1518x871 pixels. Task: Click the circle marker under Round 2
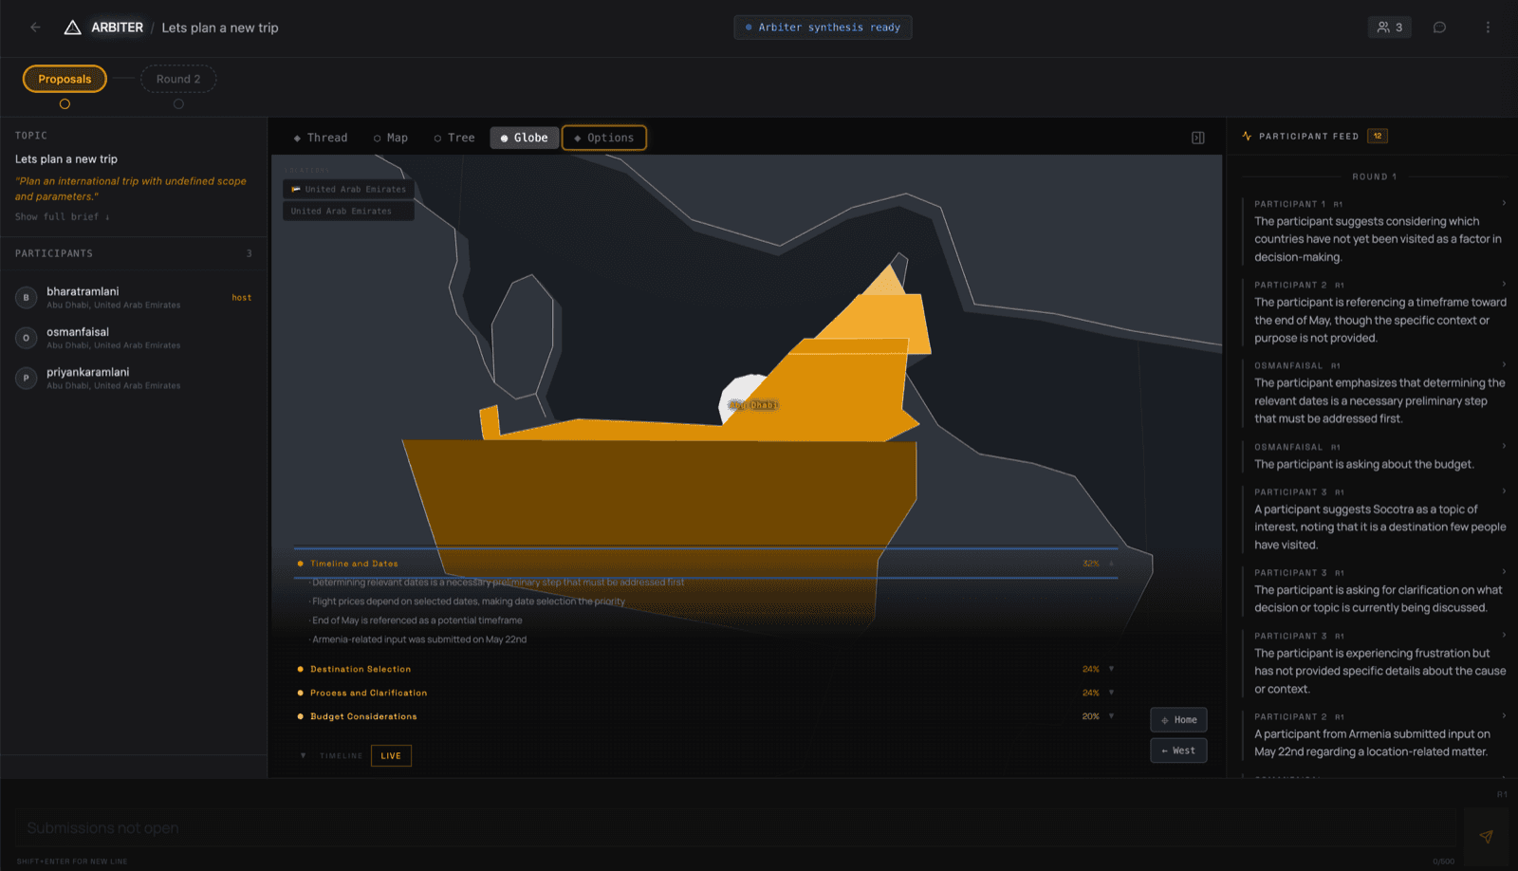point(178,104)
